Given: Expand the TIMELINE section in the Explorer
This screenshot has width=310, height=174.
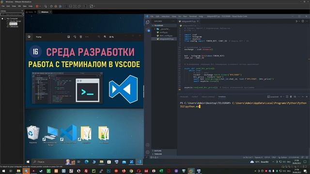Looking at the screenshot, I should tap(164, 154).
